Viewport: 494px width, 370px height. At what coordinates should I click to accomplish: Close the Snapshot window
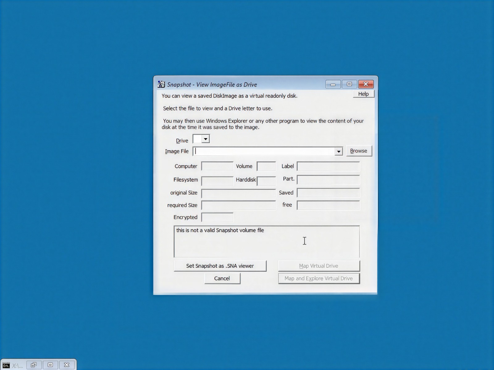pos(366,84)
